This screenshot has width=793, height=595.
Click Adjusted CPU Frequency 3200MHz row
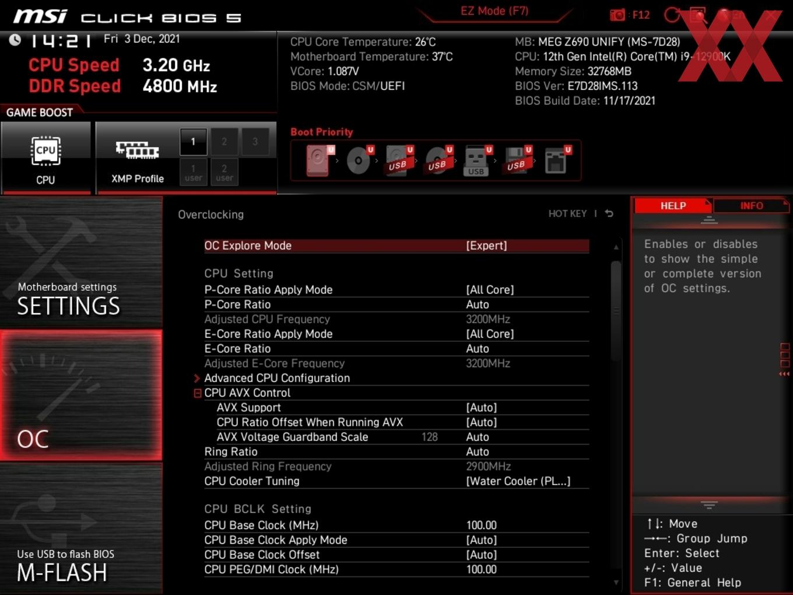coord(396,319)
